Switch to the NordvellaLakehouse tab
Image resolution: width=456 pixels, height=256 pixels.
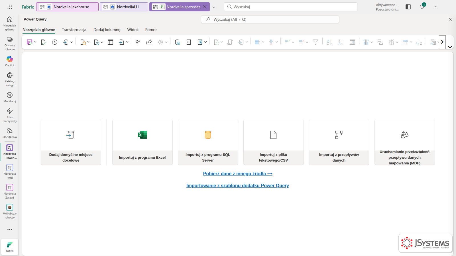point(68,7)
